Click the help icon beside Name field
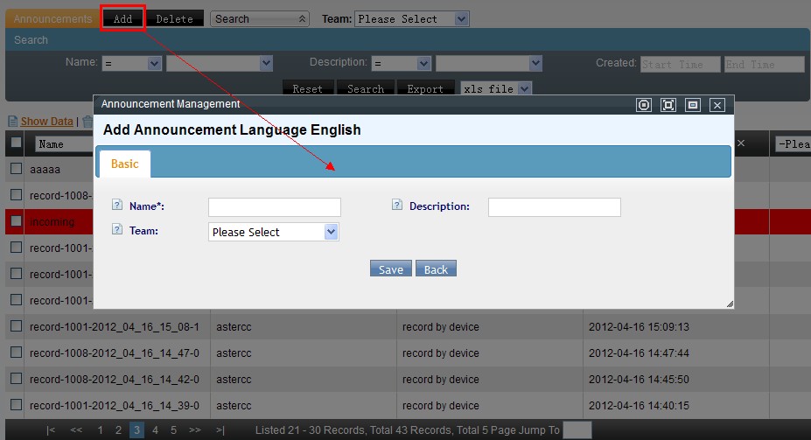The width and height of the screenshot is (811, 440). pyautogui.click(x=117, y=205)
